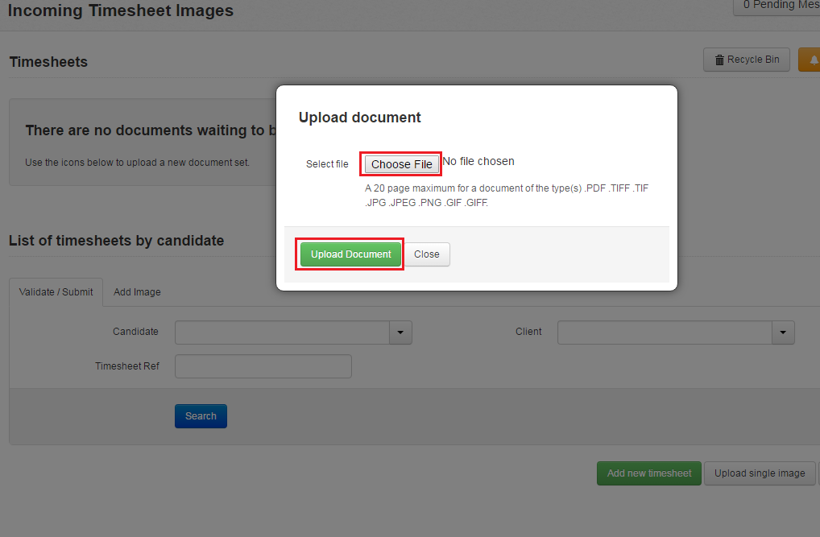Screen dimensions: 820x537
Task: Click the 'No file chosen' text
Action: [x=478, y=161]
